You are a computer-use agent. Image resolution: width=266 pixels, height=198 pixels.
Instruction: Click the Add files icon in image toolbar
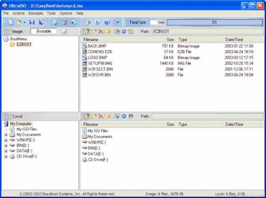117,32
